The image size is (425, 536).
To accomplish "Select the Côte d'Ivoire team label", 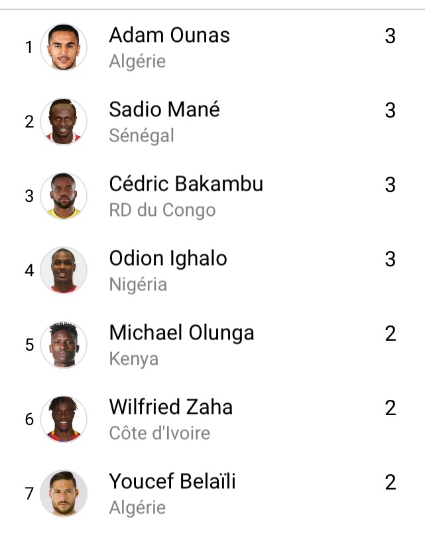I will click(x=159, y=433).
